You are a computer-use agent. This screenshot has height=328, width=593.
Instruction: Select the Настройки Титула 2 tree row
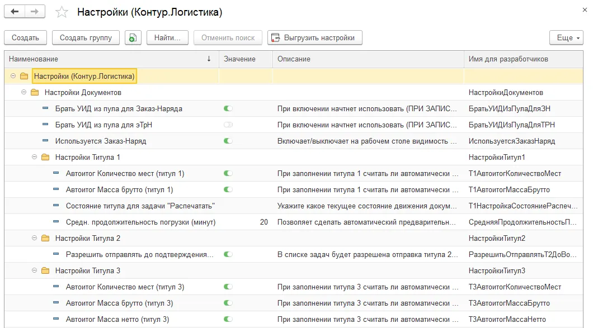coord(294,239)
